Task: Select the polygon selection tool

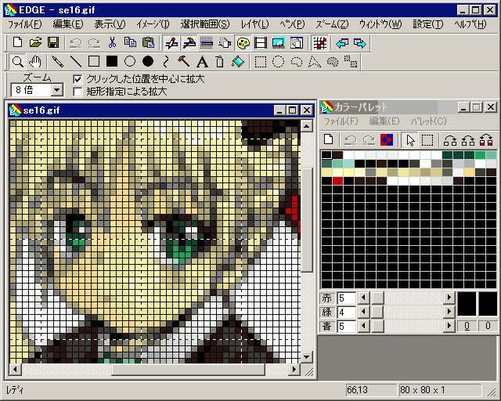Action: (315, 62)
